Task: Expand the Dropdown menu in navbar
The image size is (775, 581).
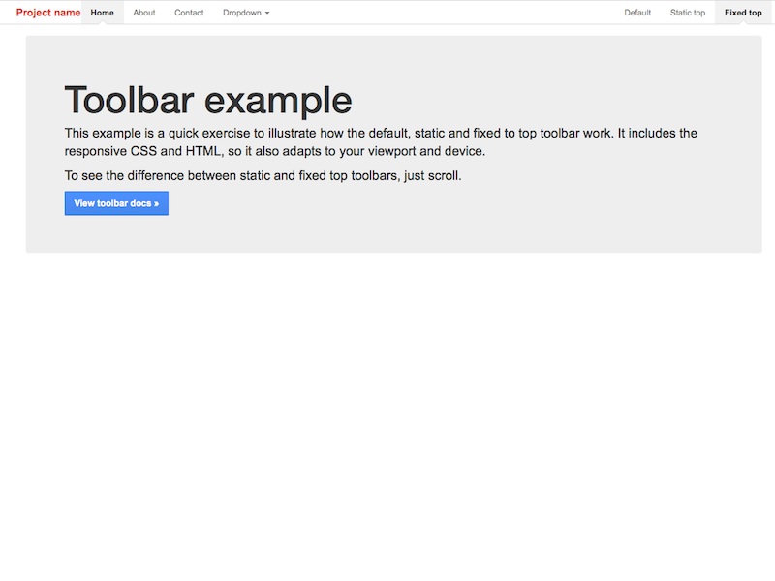Action: pyautogui.click(x=244, y=13)
